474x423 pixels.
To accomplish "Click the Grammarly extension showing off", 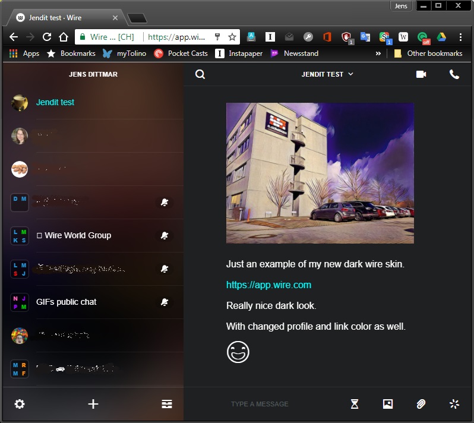I will click(x=423, y=38).
